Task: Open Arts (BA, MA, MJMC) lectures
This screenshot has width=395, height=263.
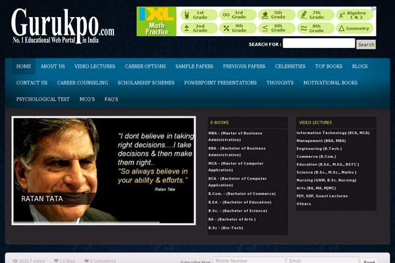Action: click(316, 188)
